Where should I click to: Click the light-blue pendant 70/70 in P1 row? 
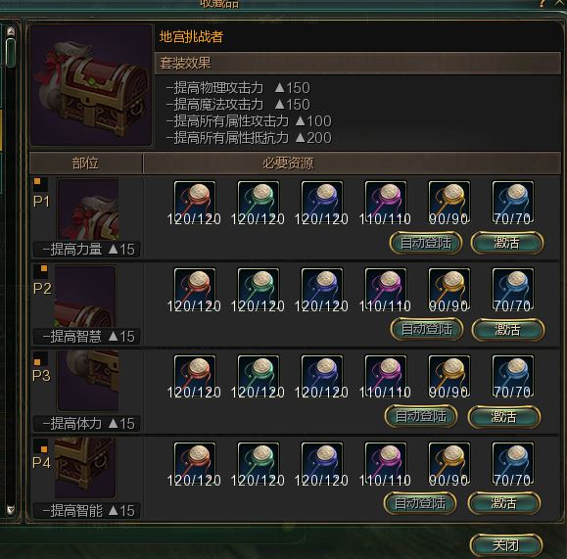pos(513,203)
